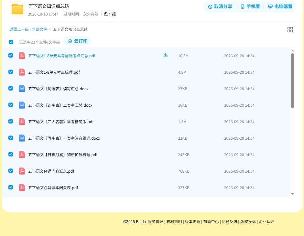The image size is (304, 236).
Task: Click PDF icon of 五下语文必背课本闯关表.pdf
Action: click(x=22, y=188)
